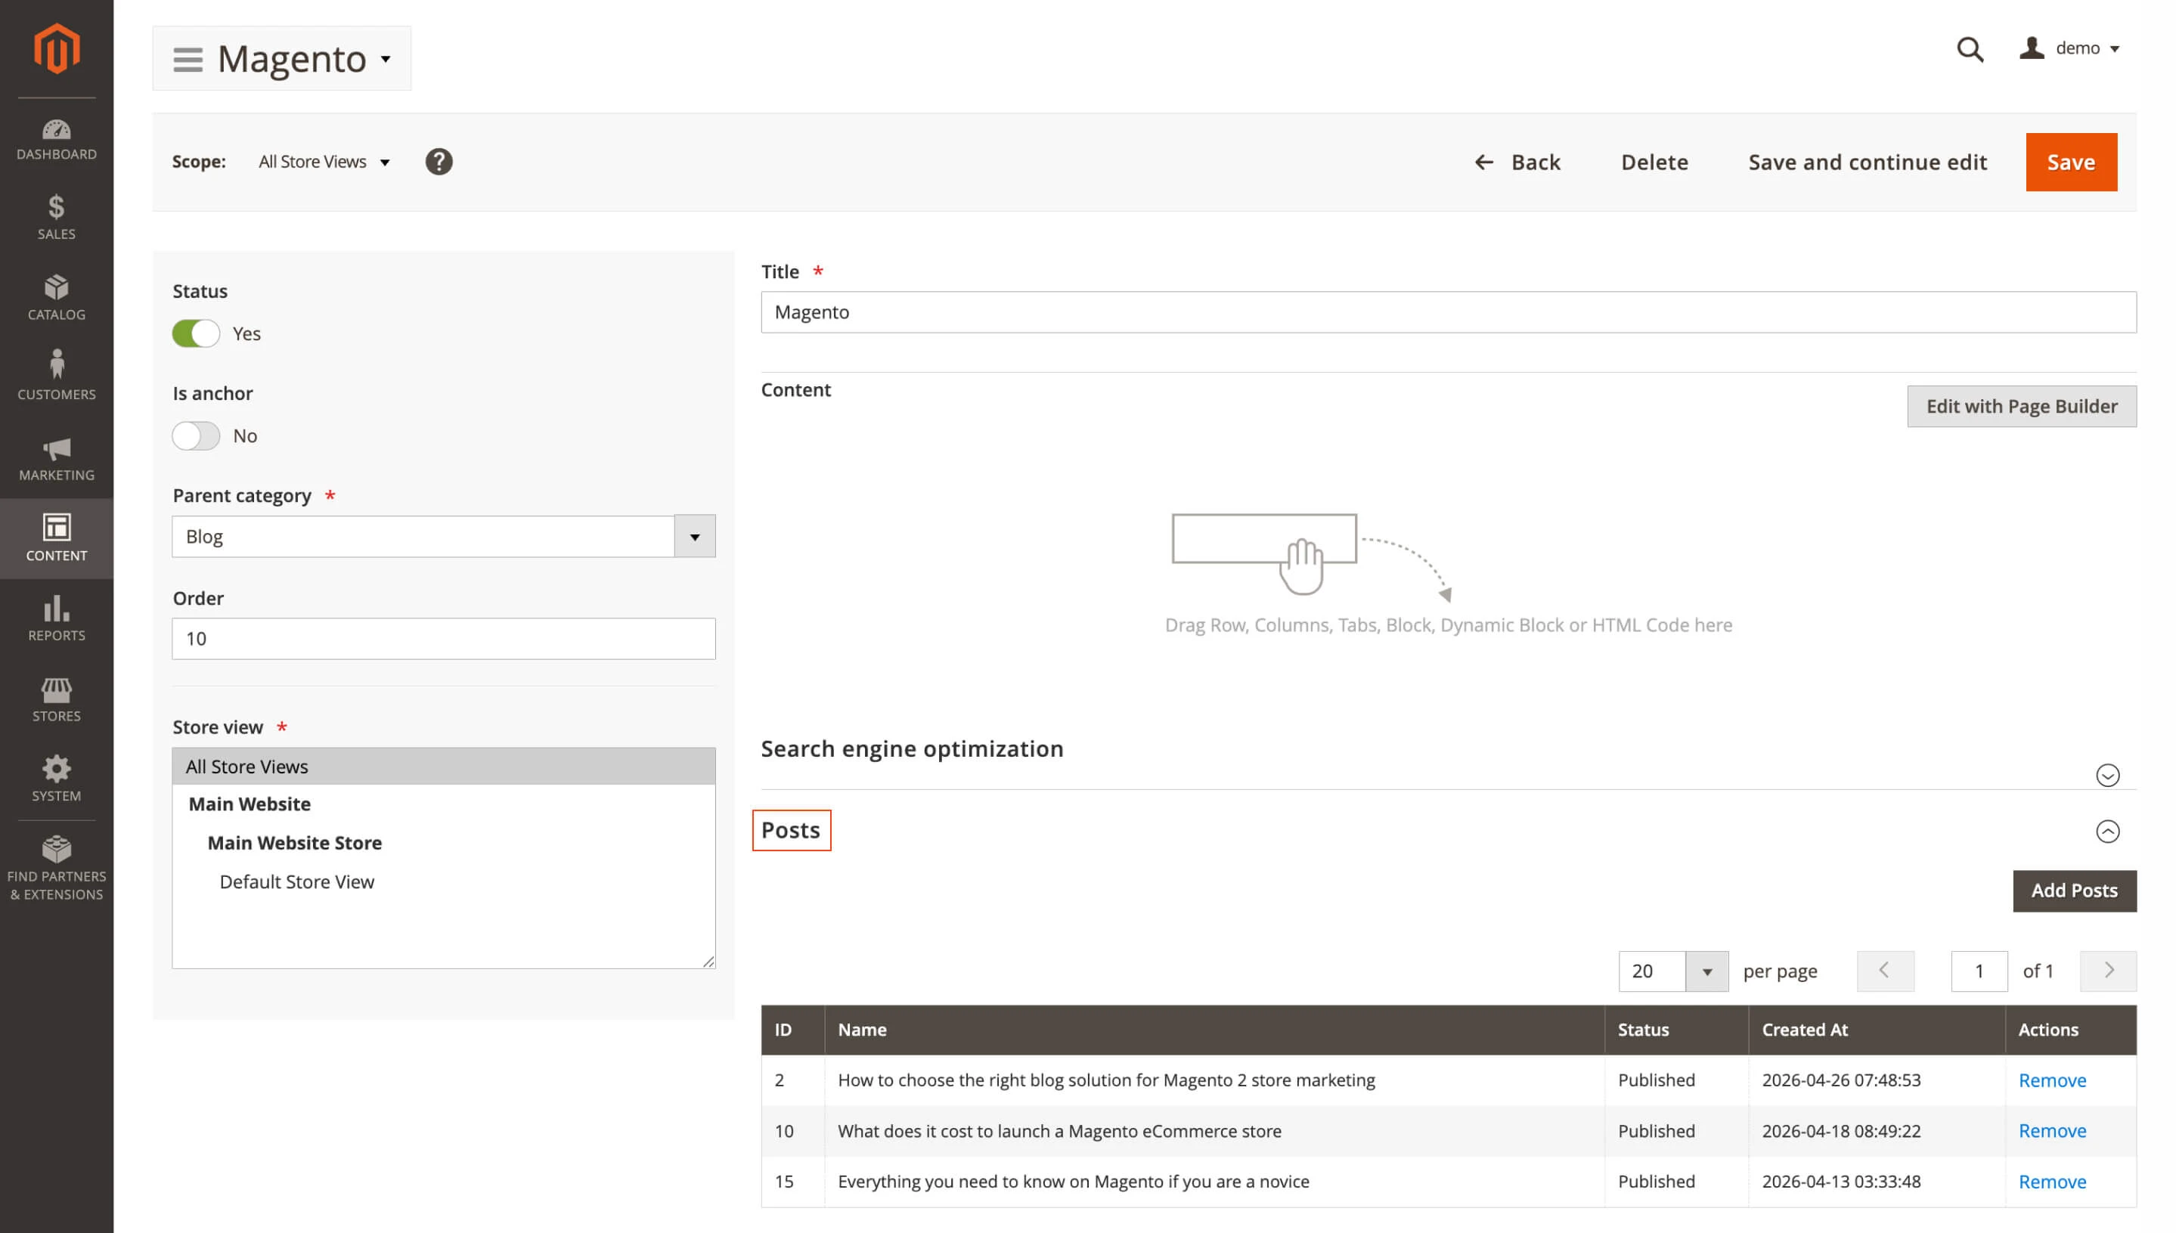Open the demo account dropdown arrow
Image resolution: width=2176 pixels, height=1233 pixels.
coord(2115,49)
